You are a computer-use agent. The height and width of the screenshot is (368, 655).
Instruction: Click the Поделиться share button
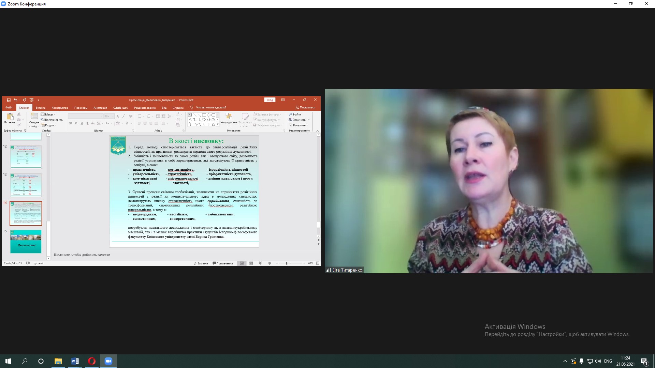click(x=305, y=107)
